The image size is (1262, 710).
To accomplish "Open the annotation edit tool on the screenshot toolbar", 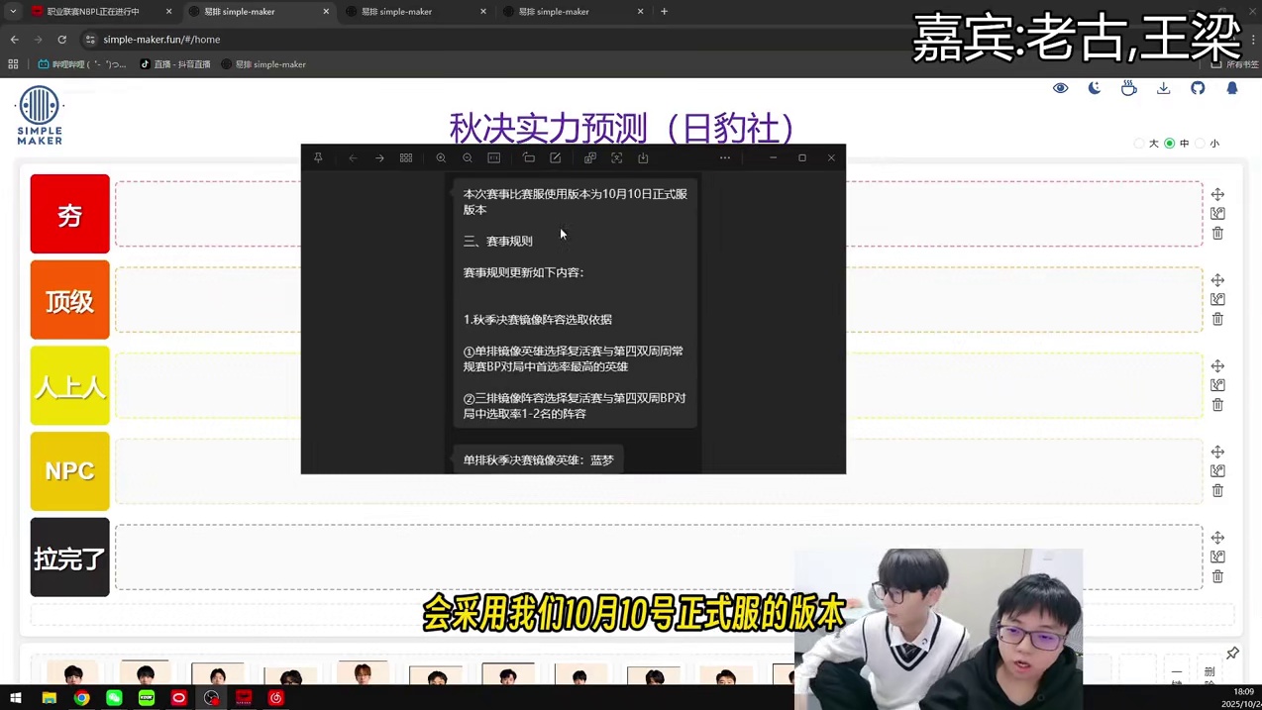I will point(555,158).
